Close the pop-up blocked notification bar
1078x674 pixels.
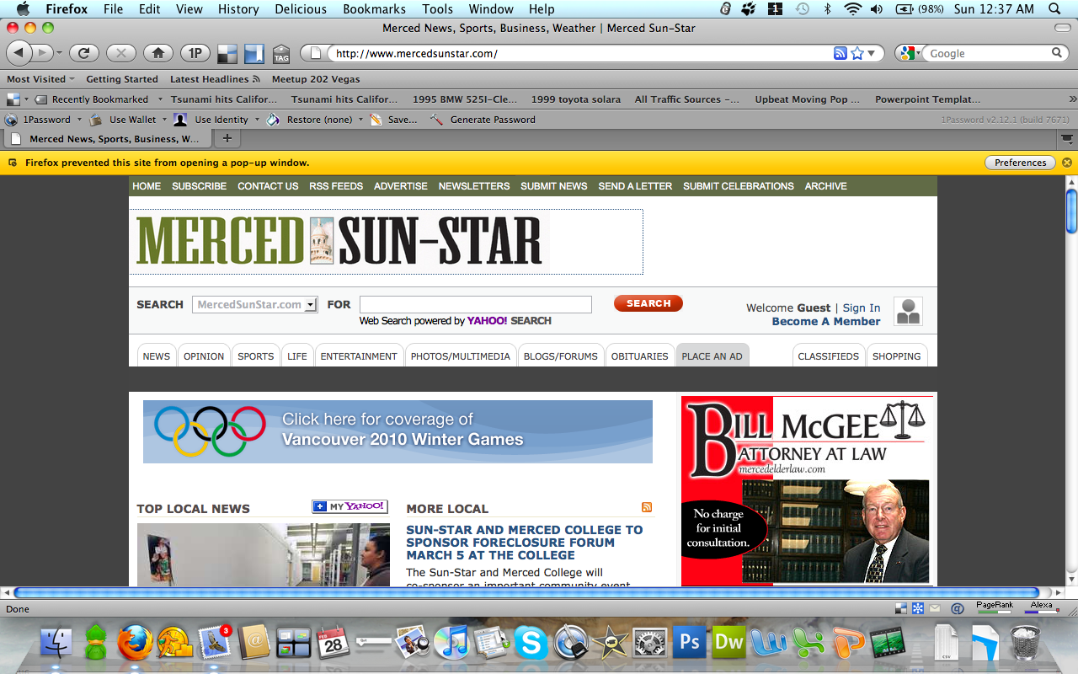(x=1067, y=163)
